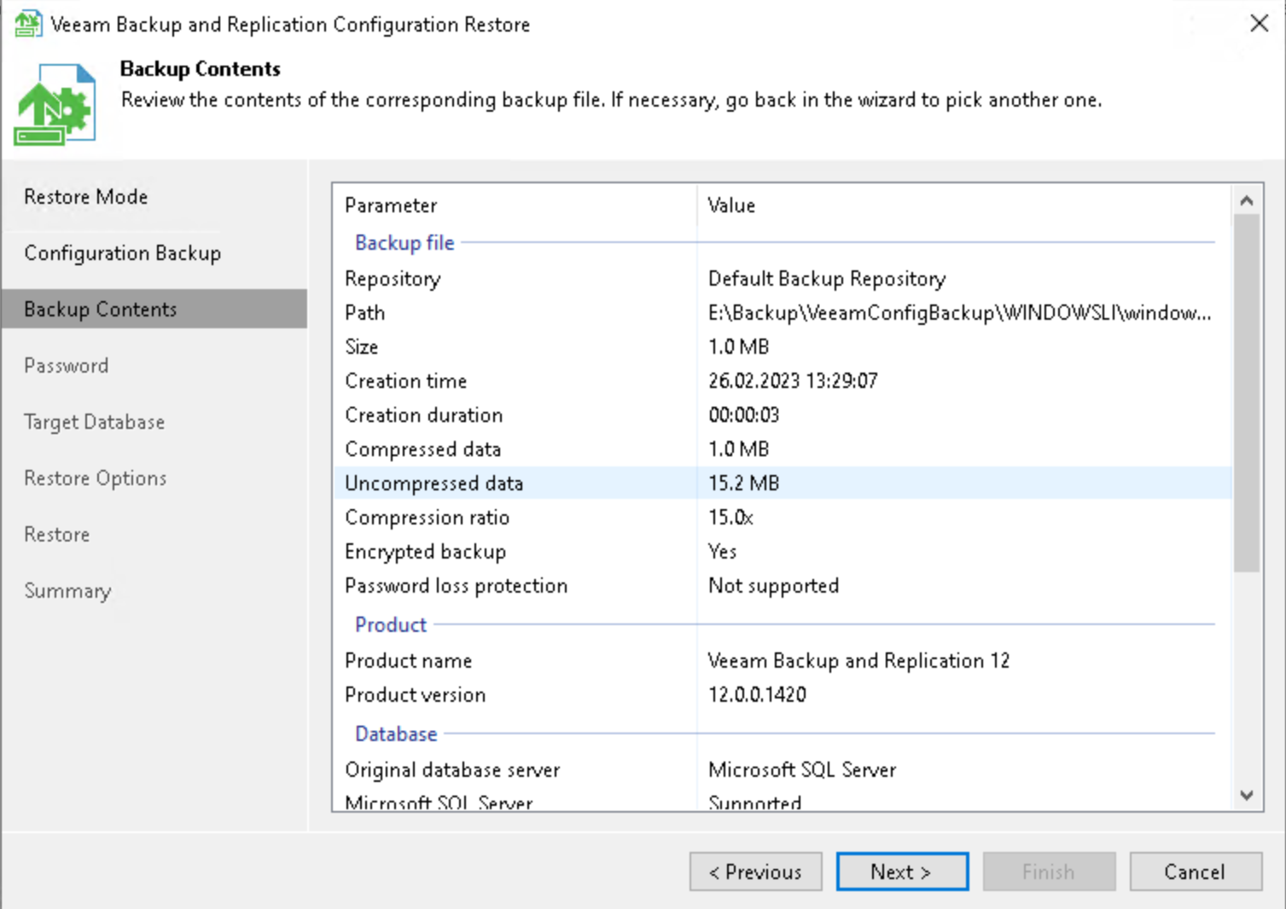Open the Restore Options step
This screenshot has width=1286, height=909.
pos(96,478)
